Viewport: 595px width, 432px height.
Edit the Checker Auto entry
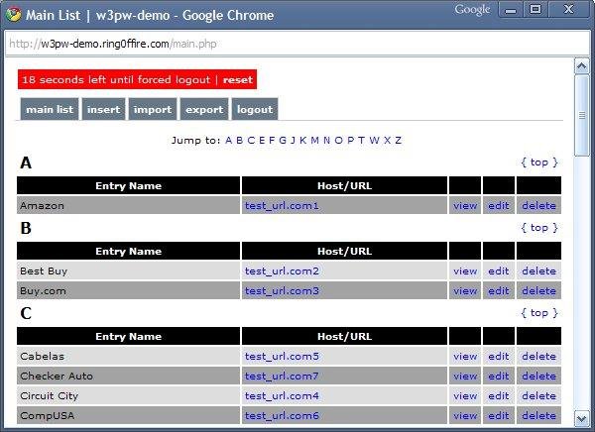[x=498, y=376]
